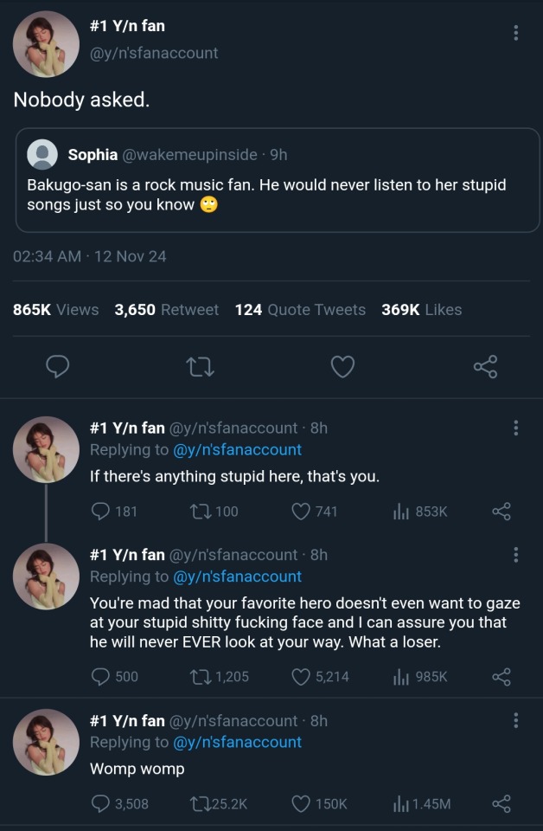This screenshot has width=543, height=831.
Task: Click @y/n'sfanaccount mention in "Womp womp" reply
Action: (x=237, y=742)
